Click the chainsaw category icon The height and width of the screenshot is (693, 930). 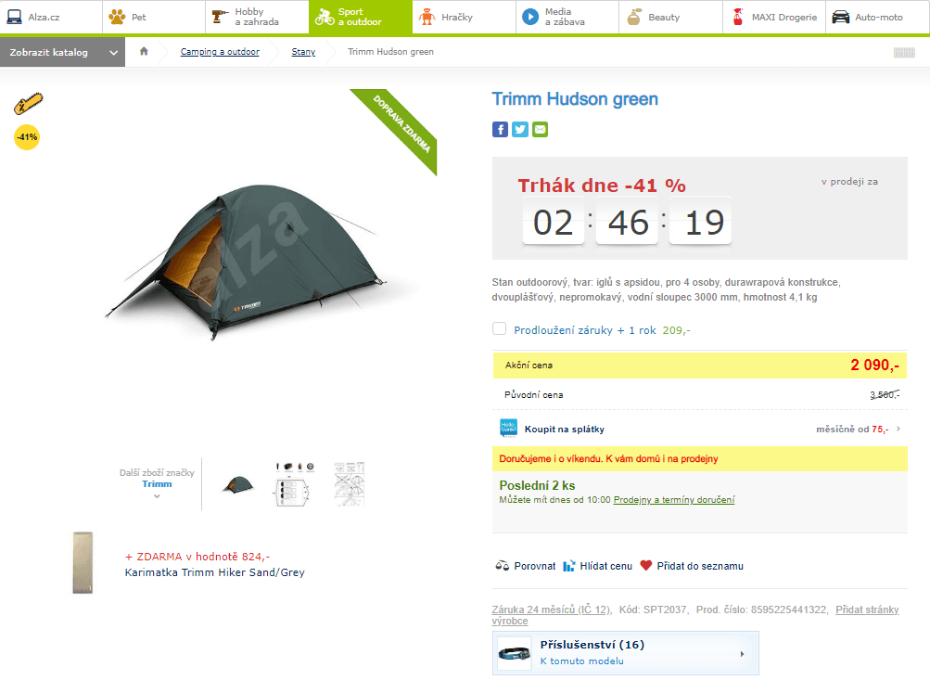28,104
